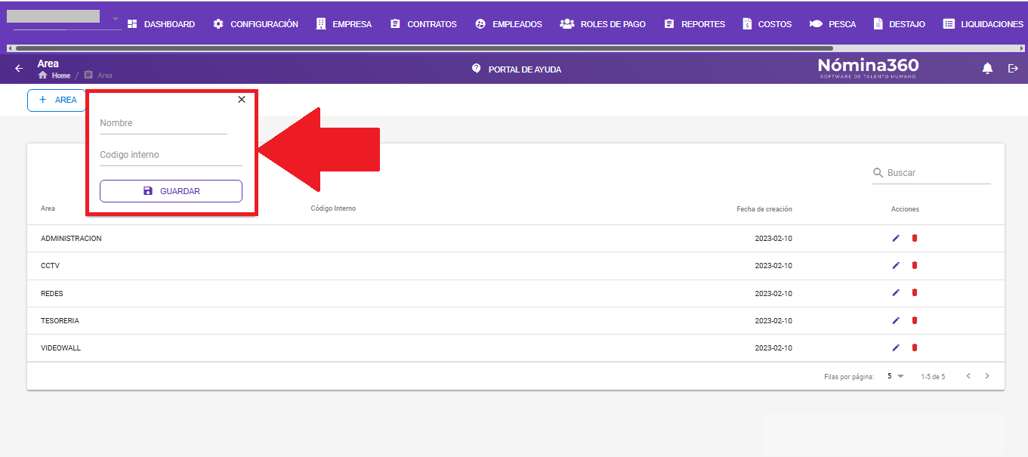
Task: Open the Empresa menu
Action: (344, 24)
